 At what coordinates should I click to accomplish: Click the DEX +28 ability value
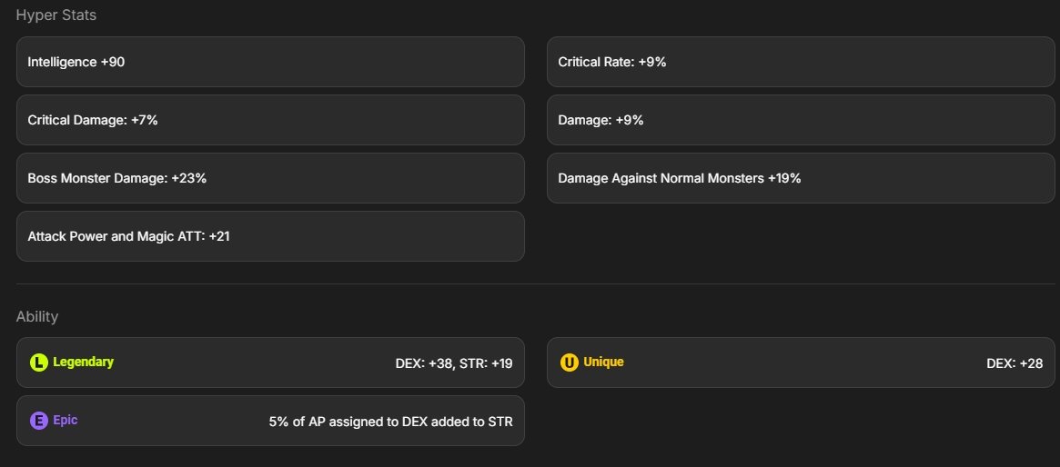1015,363
